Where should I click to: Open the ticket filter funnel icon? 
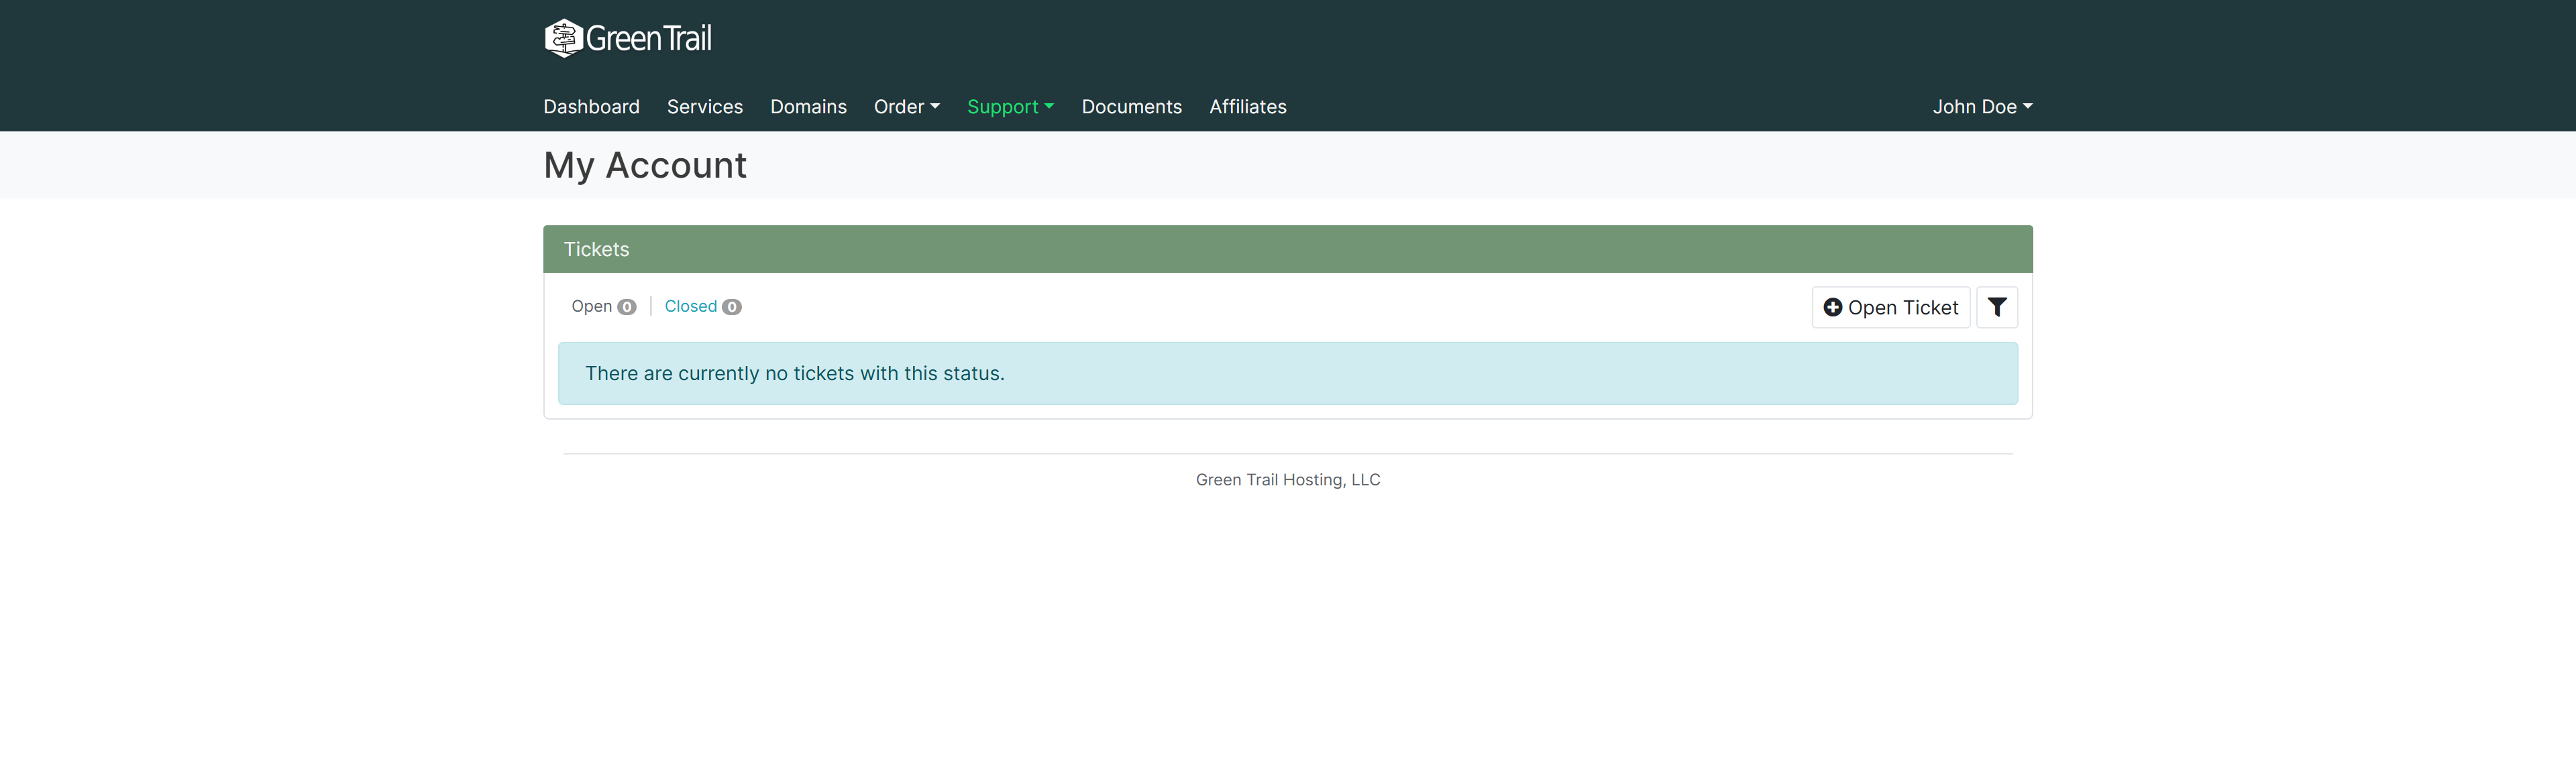pos(1996,308)
